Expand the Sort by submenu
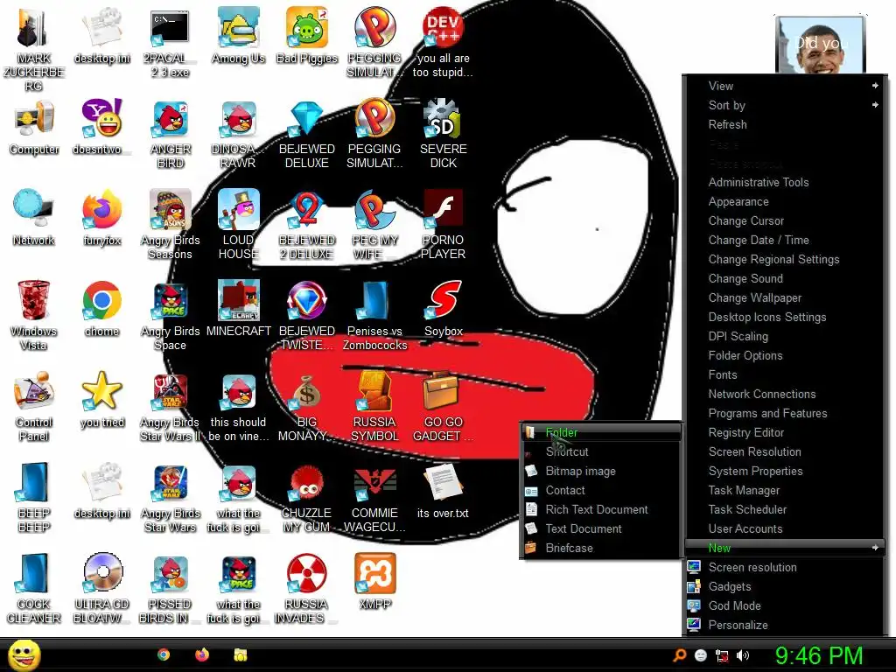The image size is (896, 672). (785, 105)
